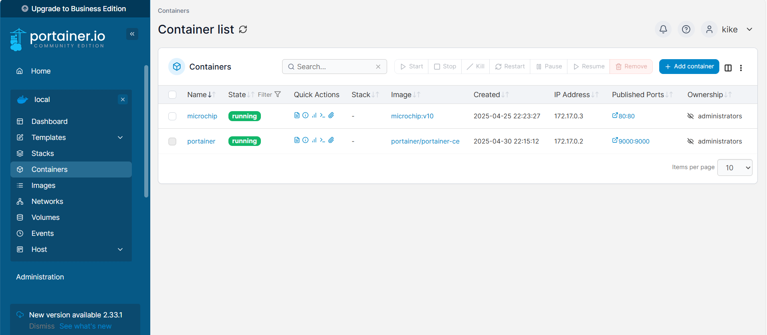
Task: Sort by Image column
Action: (406, 95)
